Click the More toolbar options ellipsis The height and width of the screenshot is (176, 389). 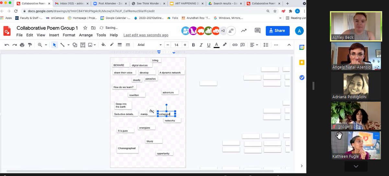[x=276, y=45]
